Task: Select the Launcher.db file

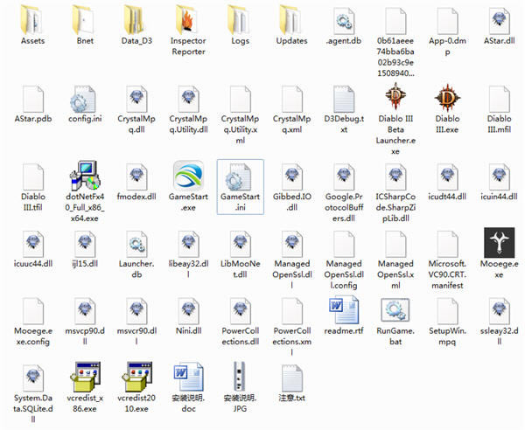Action: click(x=136, y=245)
